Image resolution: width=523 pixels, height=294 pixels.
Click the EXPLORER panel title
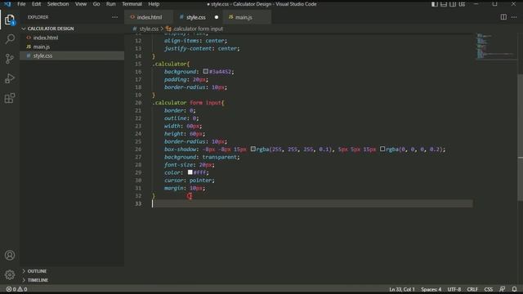(x=38, y=17)
